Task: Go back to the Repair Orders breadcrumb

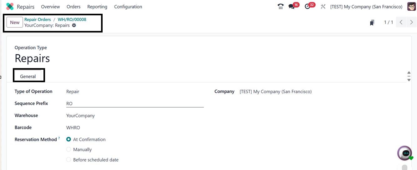Action: [x=38, y=19]
